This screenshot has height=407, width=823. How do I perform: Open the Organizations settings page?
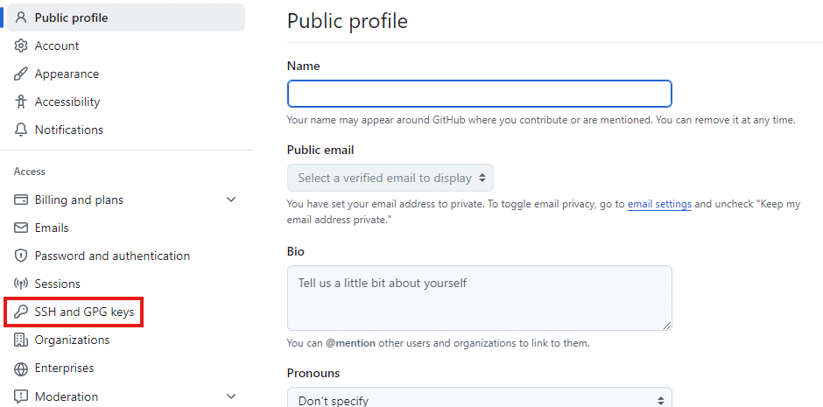(72, 340)
